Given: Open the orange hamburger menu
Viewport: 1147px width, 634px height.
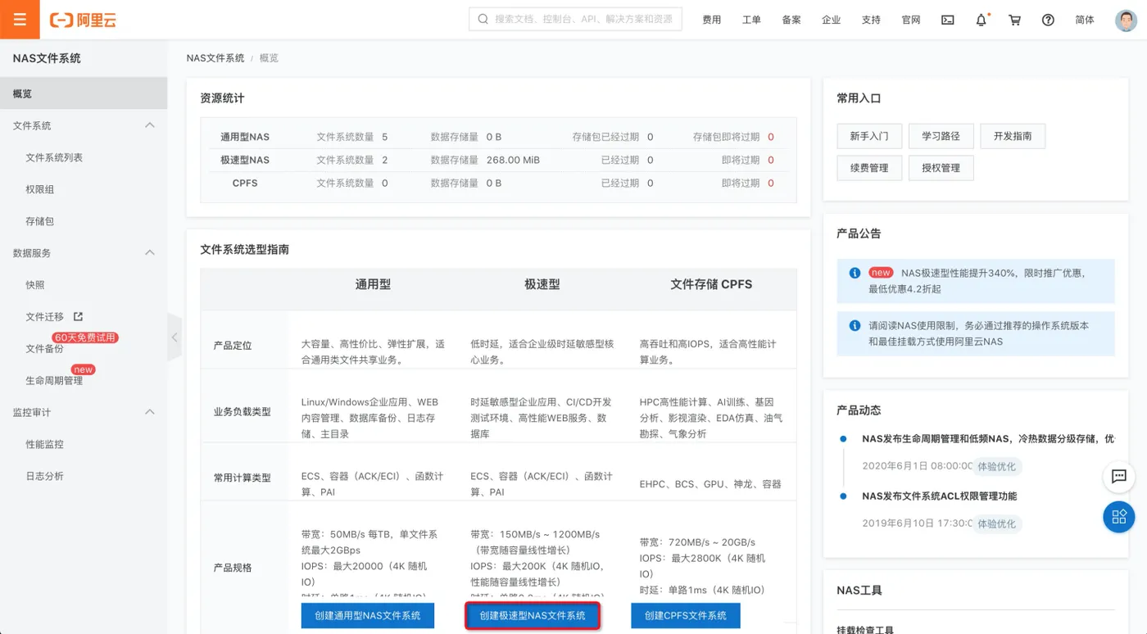Looking at the screenshot, I should click(x=20, y=20).
